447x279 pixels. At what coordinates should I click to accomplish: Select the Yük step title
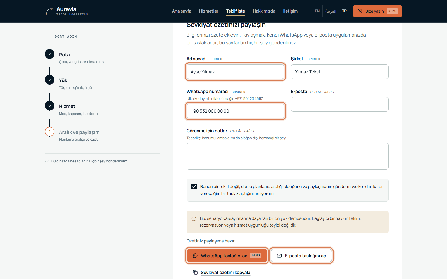tap(63, 80)
